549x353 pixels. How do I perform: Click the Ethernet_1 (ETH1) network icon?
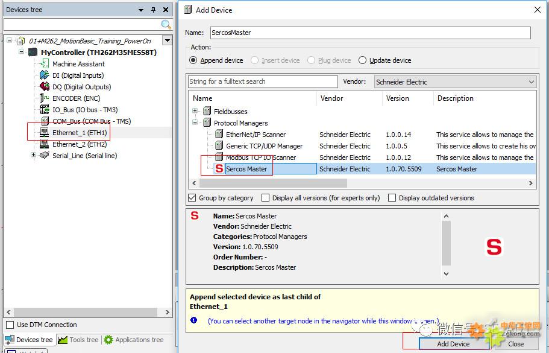click(45, 133)
